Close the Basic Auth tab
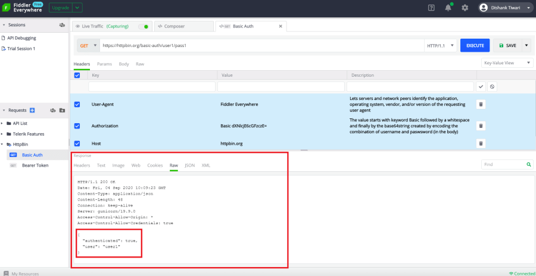The height and width of the screenshot is (276, 536). (281, 26)
